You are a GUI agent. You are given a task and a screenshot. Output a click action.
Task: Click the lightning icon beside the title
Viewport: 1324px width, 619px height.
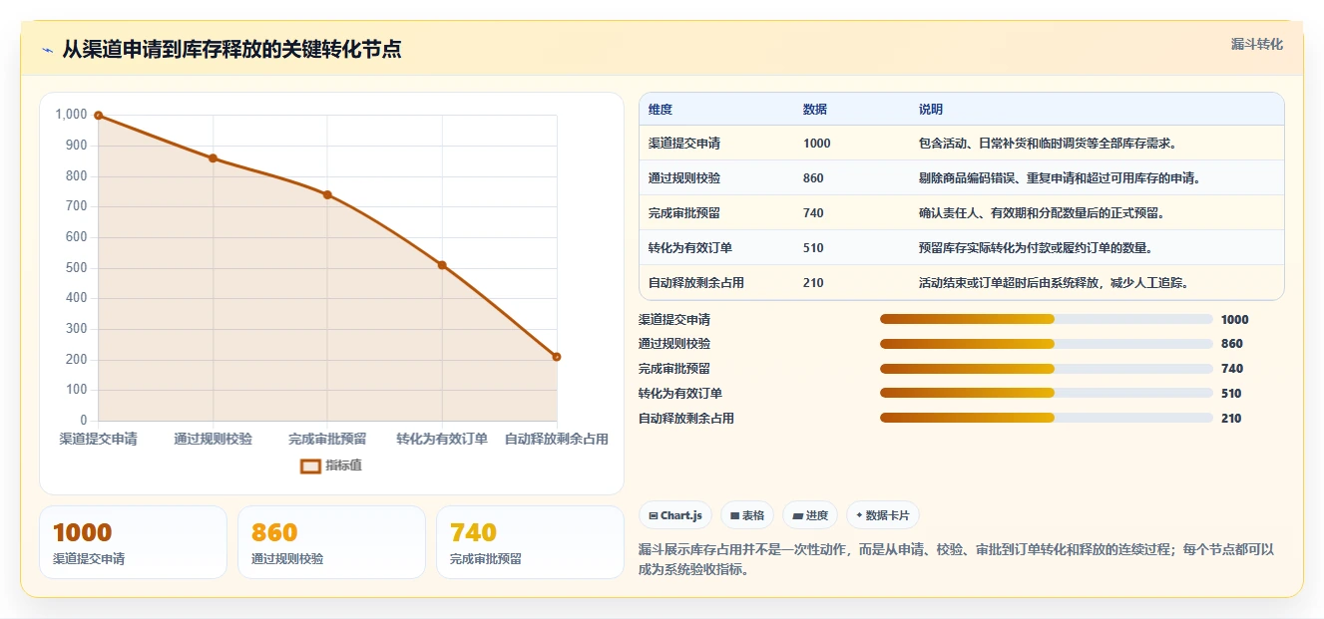pyautogui.click(x=48, y=50)
